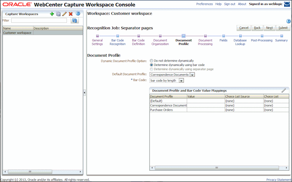Edit workspace using the pencil icon
This screenshot has width=292, height=182.
(x=64, y=14)
